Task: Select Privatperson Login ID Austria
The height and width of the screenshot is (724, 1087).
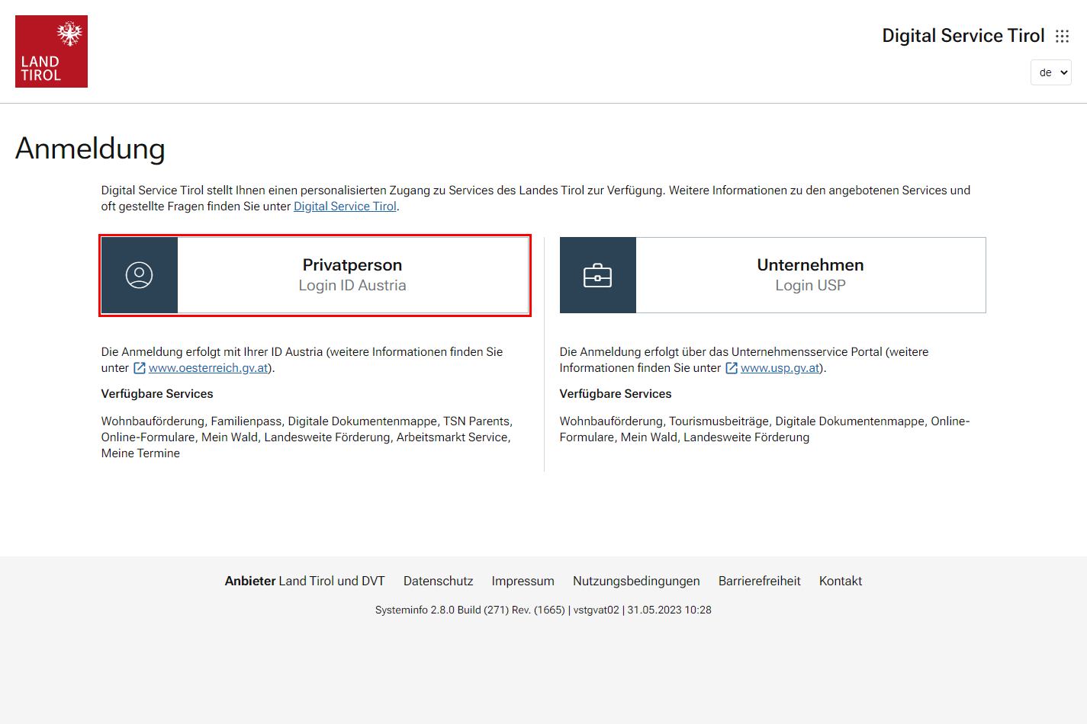Action: (352, 275)
